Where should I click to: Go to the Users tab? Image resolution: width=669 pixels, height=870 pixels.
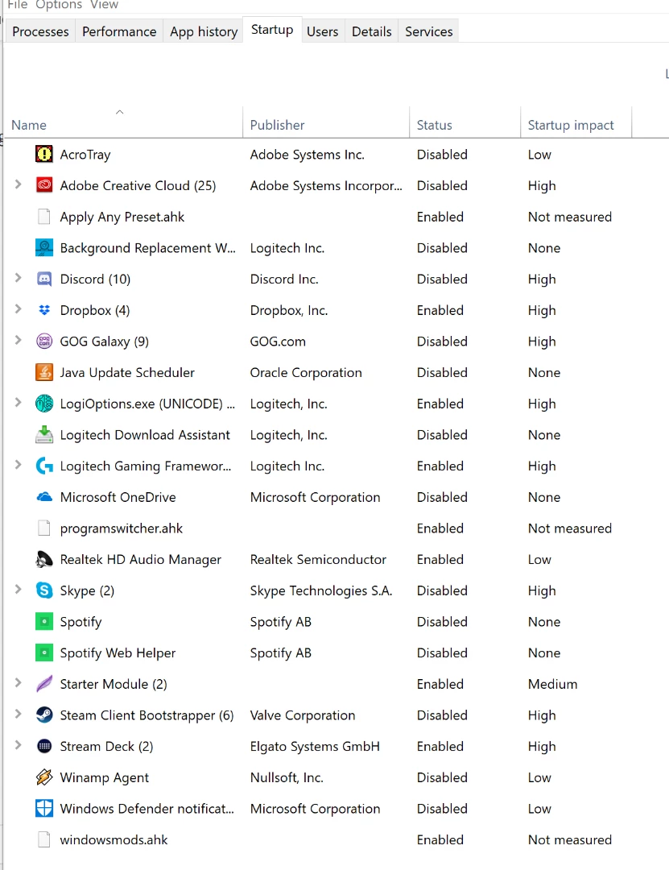(322, 31)
